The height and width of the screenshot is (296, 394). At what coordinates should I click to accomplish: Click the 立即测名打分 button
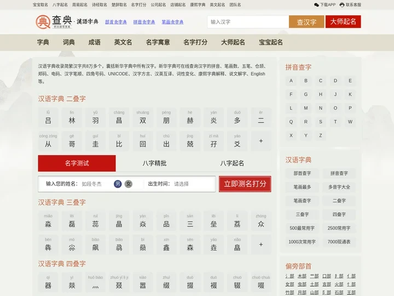[x=245, y=184]
